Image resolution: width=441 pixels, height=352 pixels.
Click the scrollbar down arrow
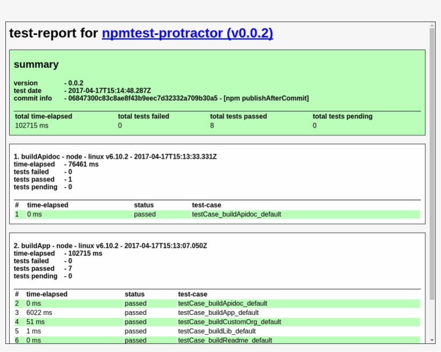(x=433, y=339)
